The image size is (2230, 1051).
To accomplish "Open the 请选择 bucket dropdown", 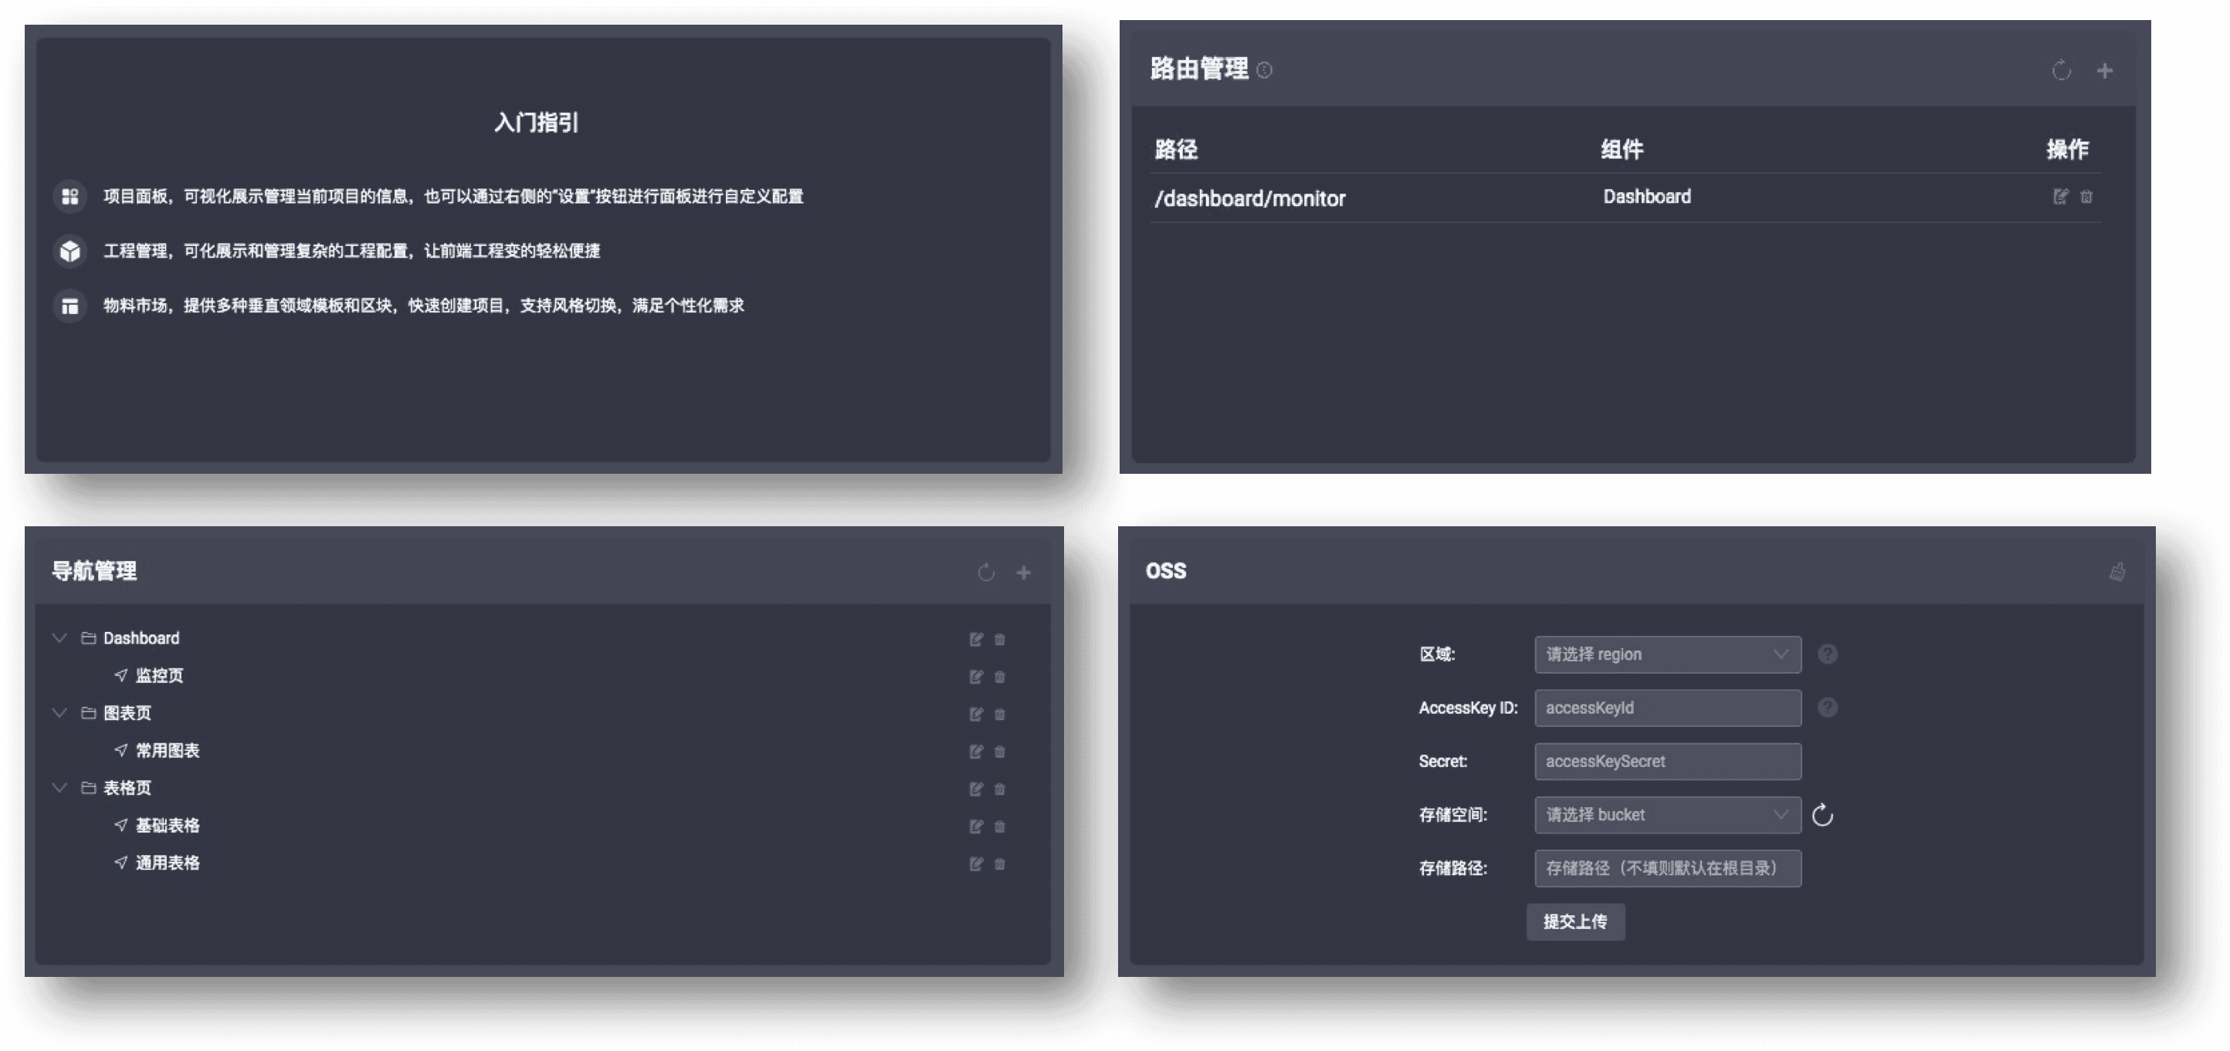I will [1667, 815].
